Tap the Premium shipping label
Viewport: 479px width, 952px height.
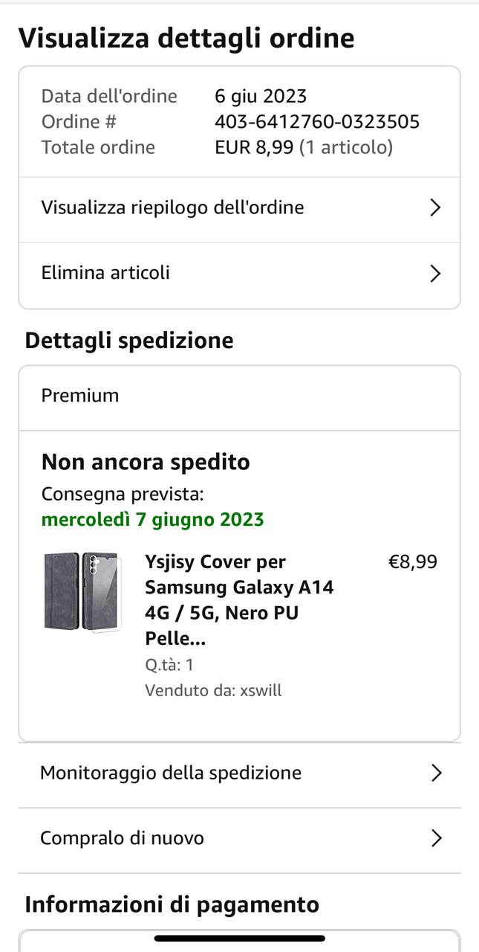point(80,396)
